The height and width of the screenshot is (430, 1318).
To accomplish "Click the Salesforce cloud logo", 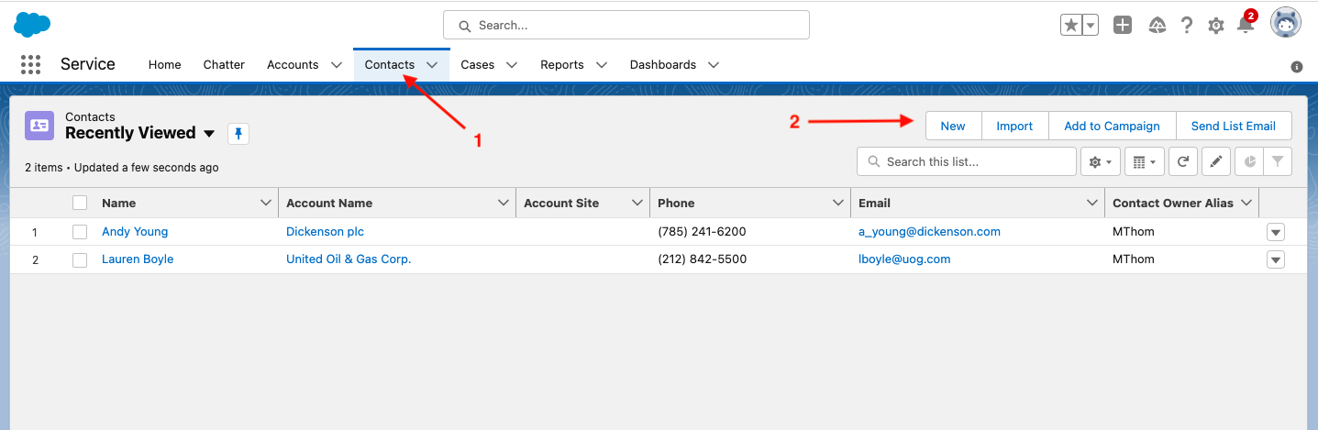I will [x=32, y=25].
